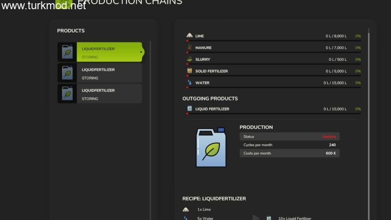Viewport: 391px width, 220px height.
Task: Click the '1x Lime' recipe ingredient
Action: 204,209
